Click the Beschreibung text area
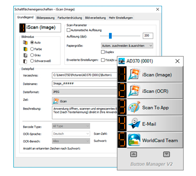Screen dimensions: 196x176 84,113
